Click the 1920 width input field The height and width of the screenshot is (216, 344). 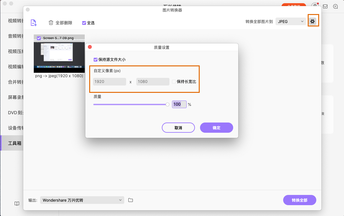(x=109, y=82)
